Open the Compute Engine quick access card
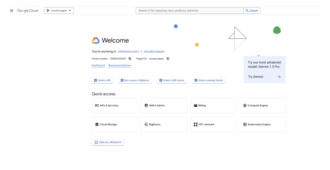Screen dimensions: 330x170 263,106
